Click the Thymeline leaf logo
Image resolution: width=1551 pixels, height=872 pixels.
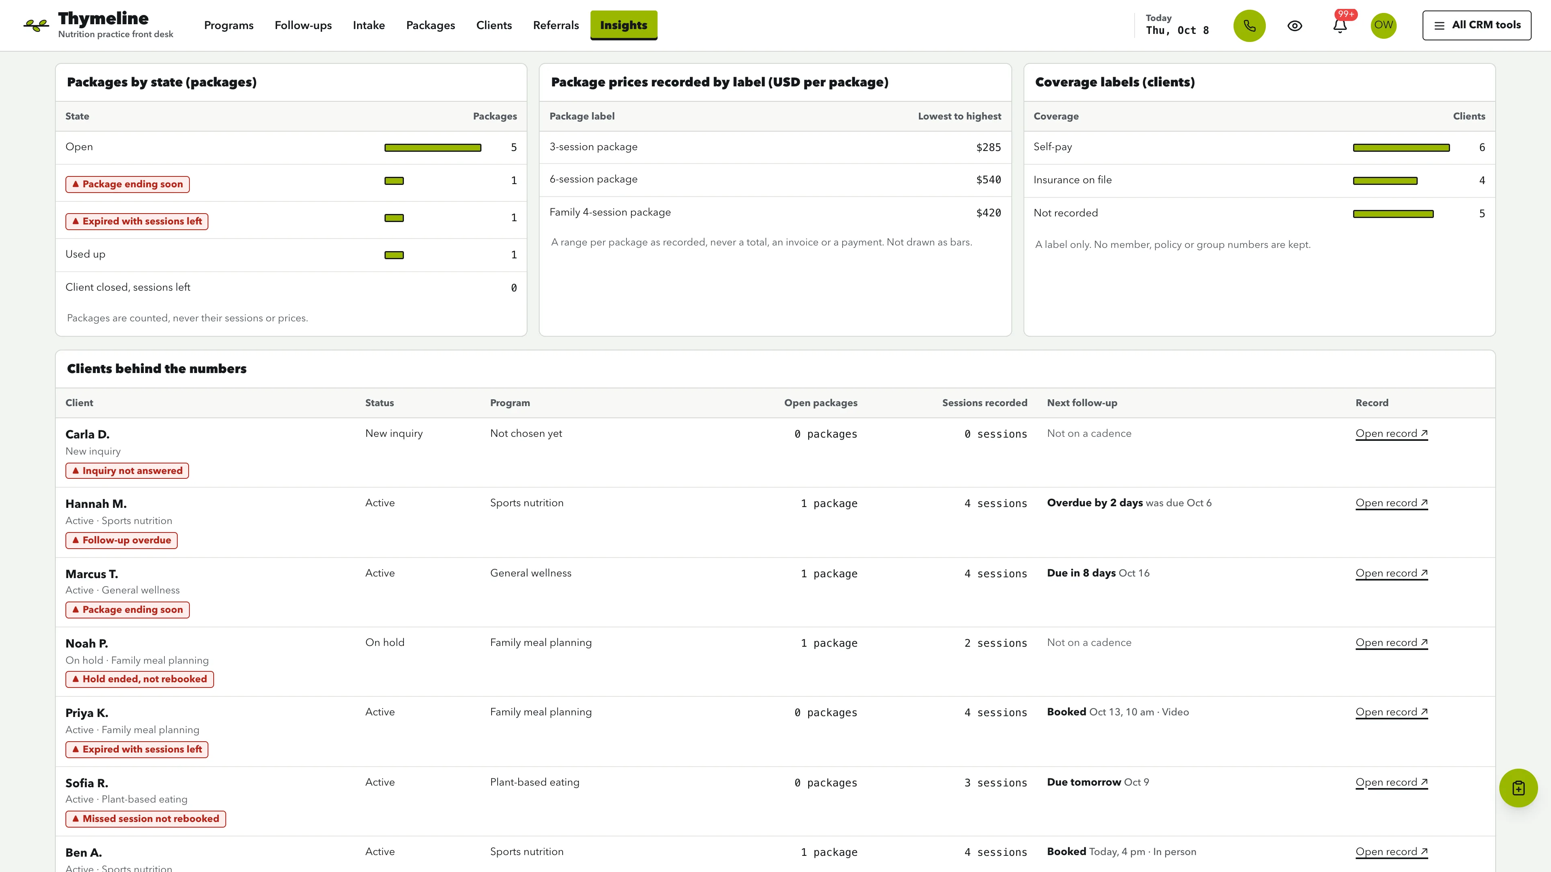pyautogui.click(x=36, y=25)
